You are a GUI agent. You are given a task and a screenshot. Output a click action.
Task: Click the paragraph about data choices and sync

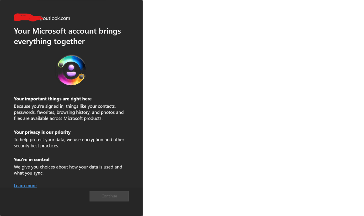68,170
